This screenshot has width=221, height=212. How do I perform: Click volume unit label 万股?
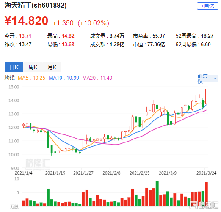point(14,206)
